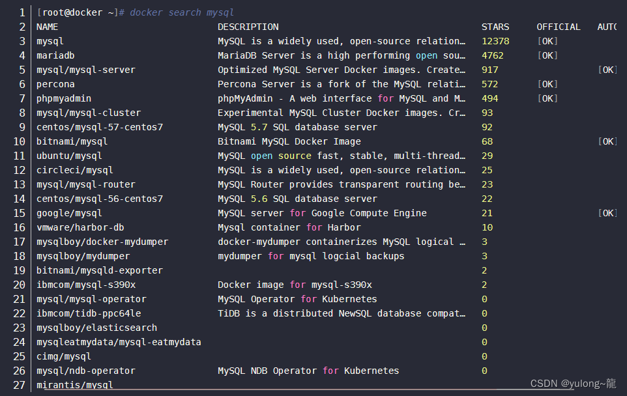
Task: Click the NAME column header
Action: pos(47,27)
